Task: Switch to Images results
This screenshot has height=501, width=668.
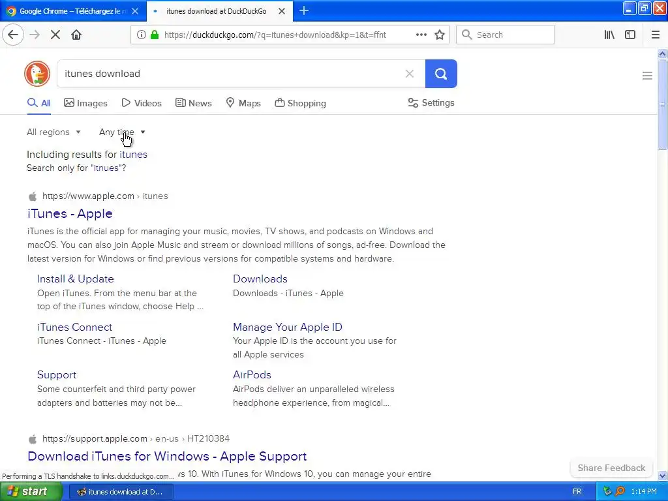Action: point(85,103)
